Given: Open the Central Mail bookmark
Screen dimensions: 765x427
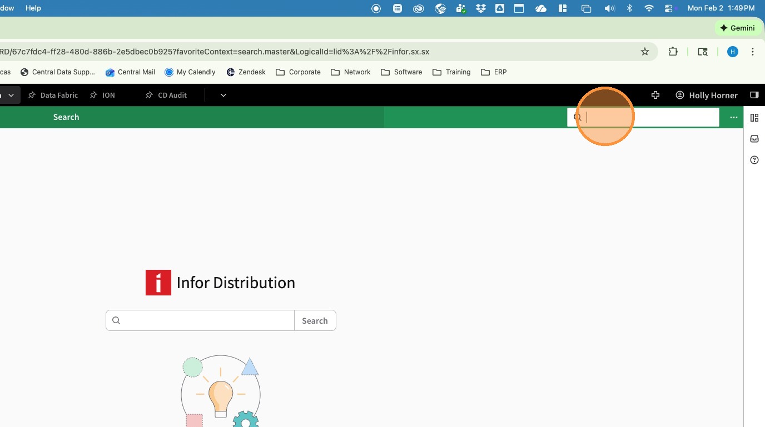Looking at the screenshot, I should 131,72.
